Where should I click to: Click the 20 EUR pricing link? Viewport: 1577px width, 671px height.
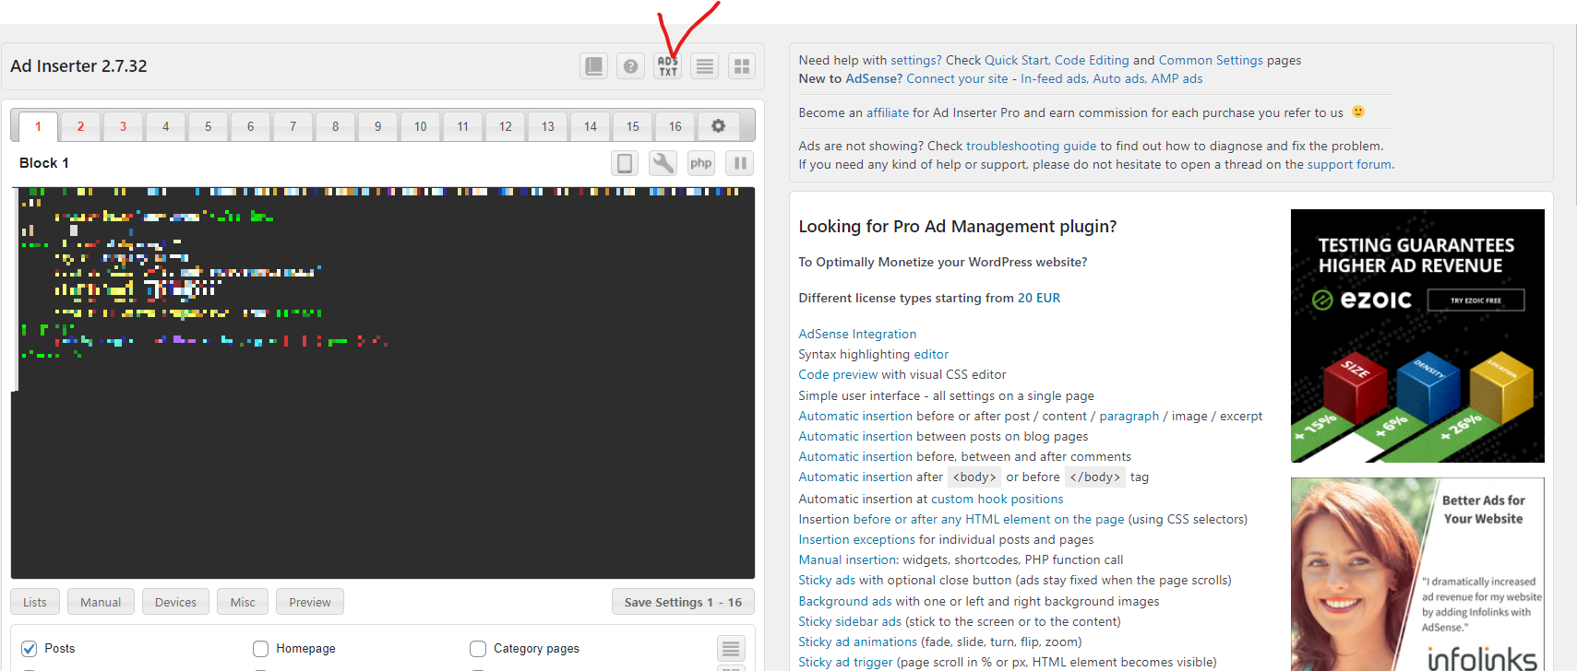click(x=1039, y=298)
